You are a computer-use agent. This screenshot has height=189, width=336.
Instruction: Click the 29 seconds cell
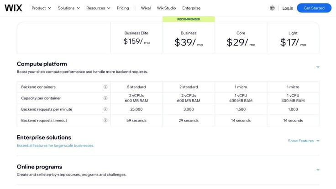pos(189,120)
